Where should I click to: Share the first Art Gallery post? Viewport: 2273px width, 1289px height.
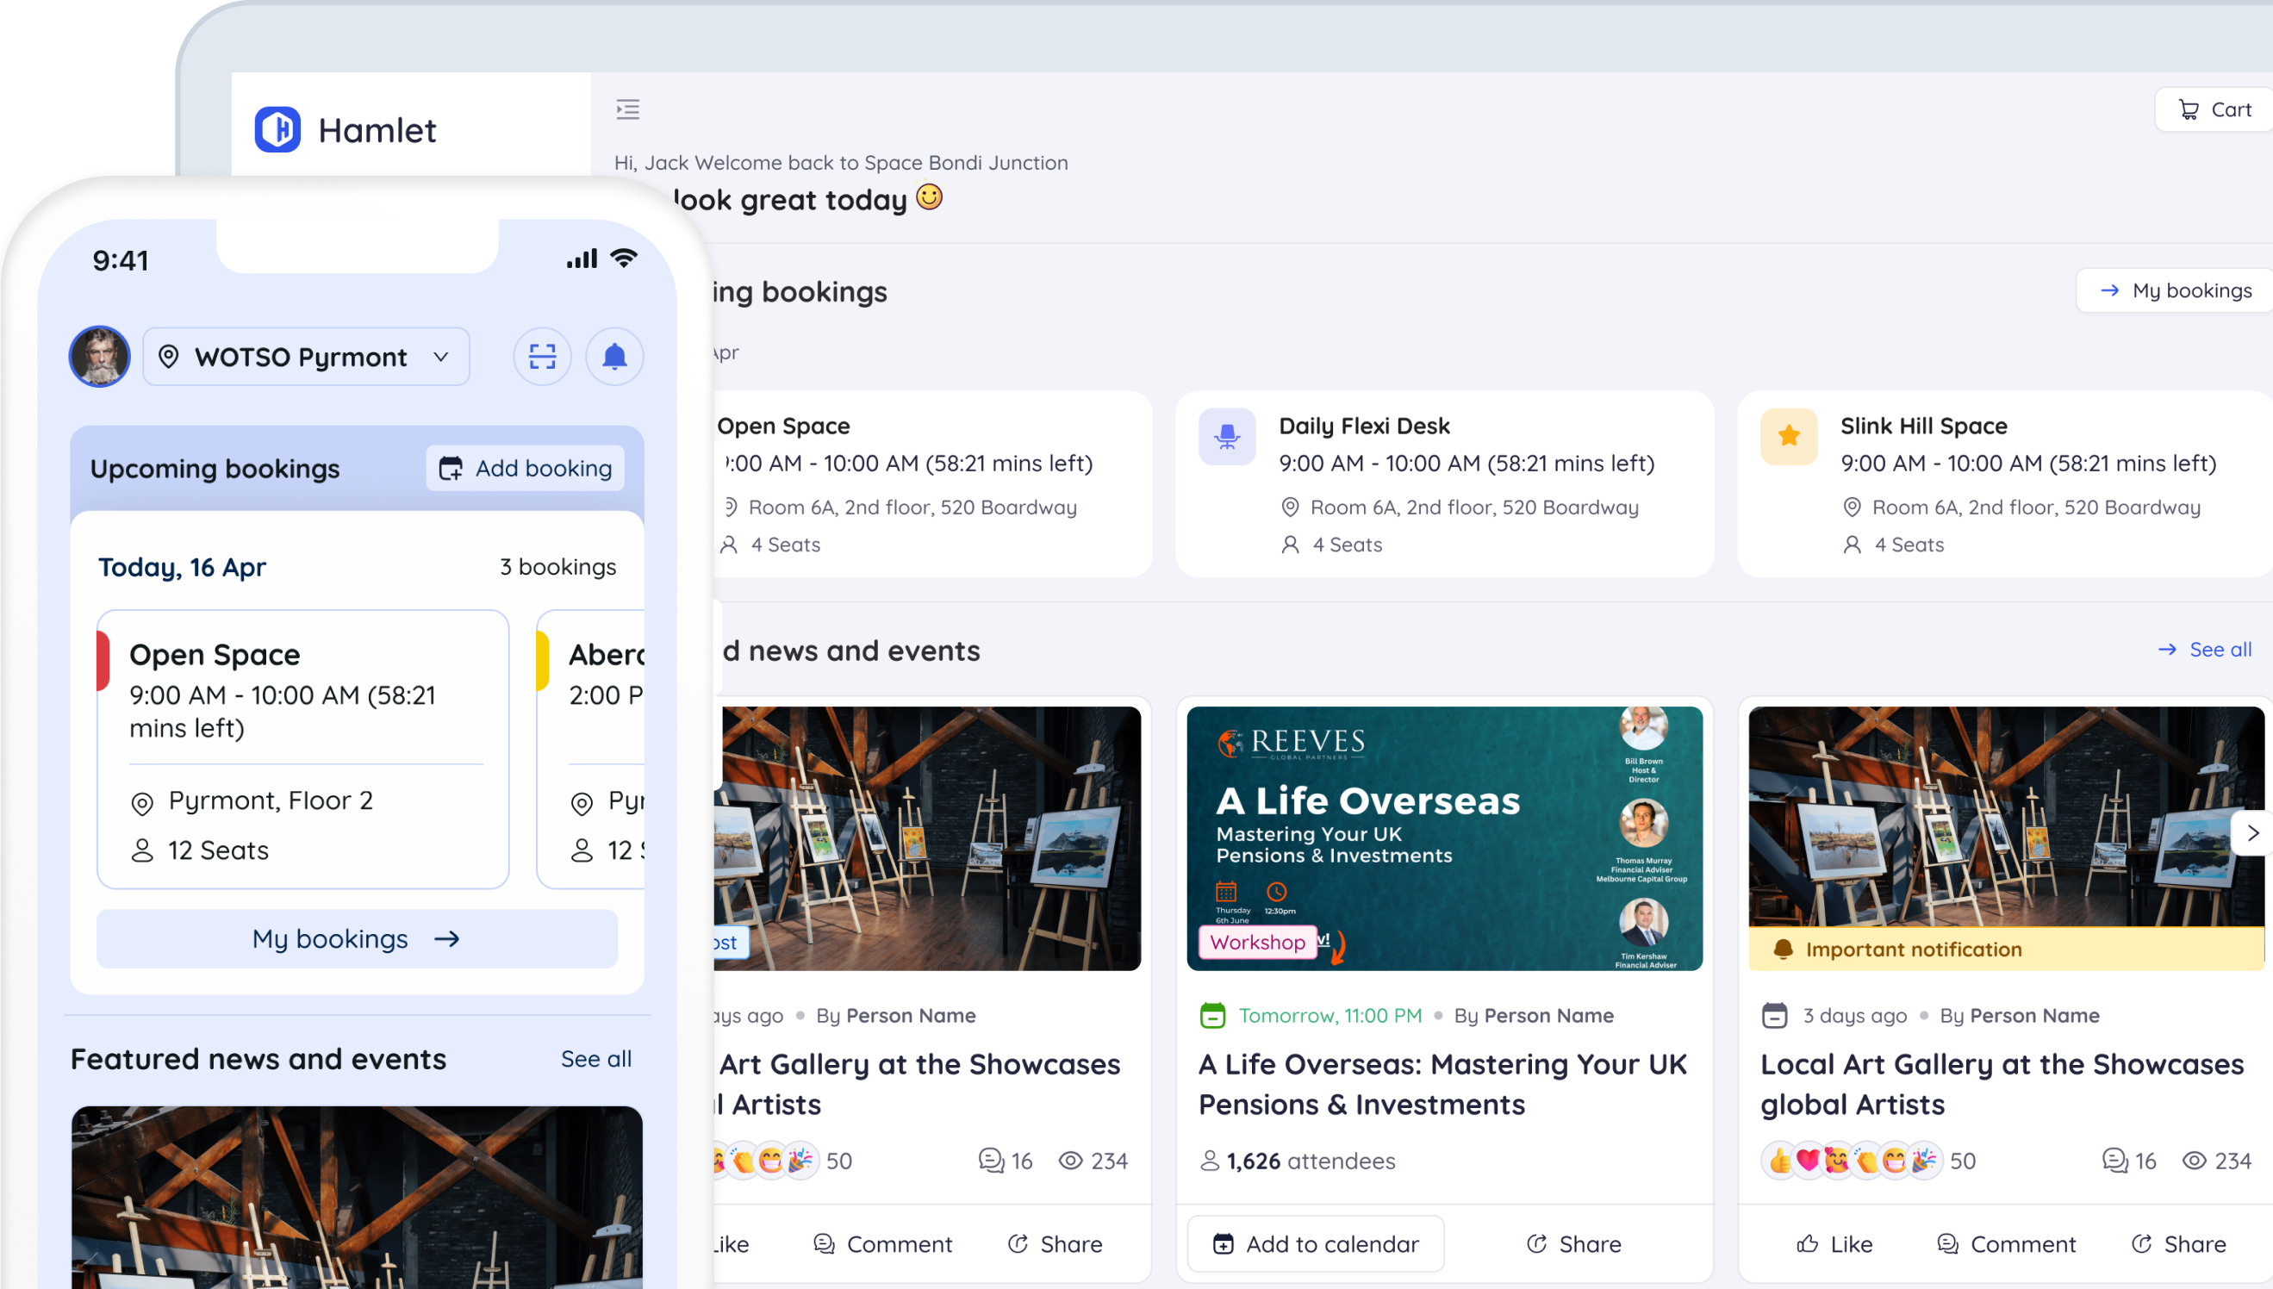point(1055,1244)
